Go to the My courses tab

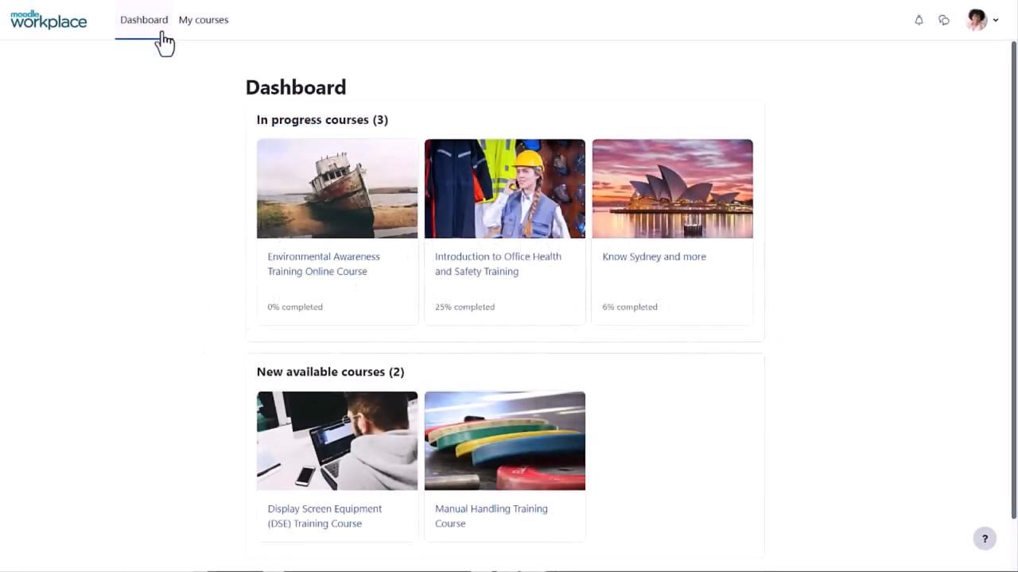tap(204, 20)
